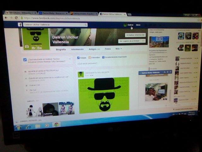Click the small avatar on the profile photo post
This screenshot has height=152, width=202.
(x=81, y=75)
